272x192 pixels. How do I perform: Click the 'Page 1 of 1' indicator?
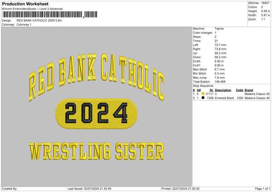[262, 189]
